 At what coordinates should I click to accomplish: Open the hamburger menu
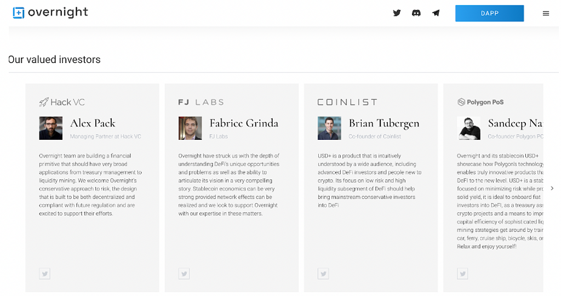click(546, 13)
